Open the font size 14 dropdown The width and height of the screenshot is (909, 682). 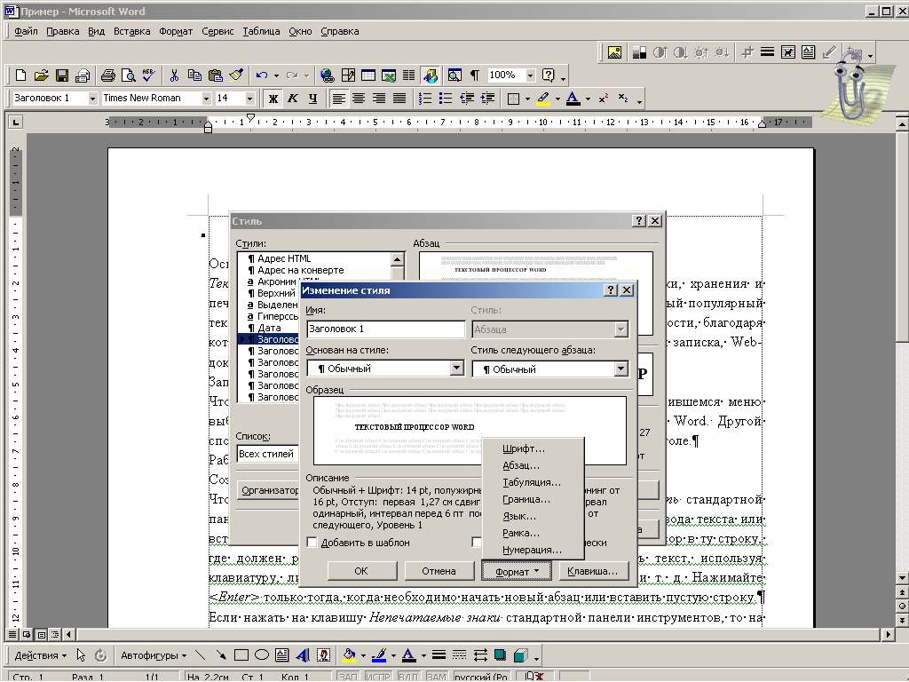[x=249, y=99]
